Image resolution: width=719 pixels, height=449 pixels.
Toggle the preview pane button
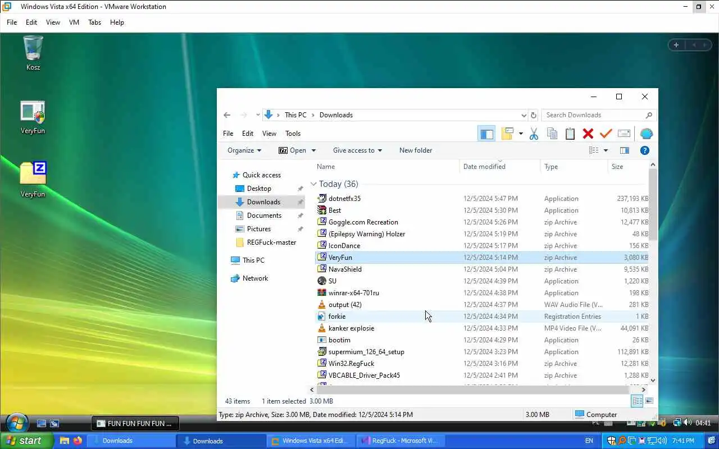coord(624,150)
